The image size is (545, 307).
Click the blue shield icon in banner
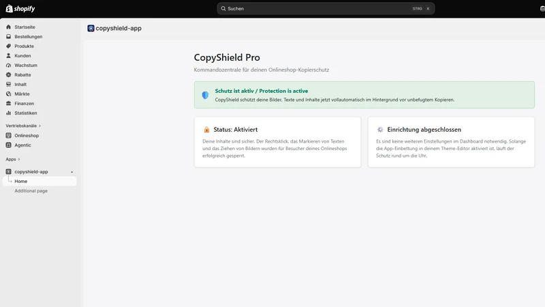click(x=206, y=95)
